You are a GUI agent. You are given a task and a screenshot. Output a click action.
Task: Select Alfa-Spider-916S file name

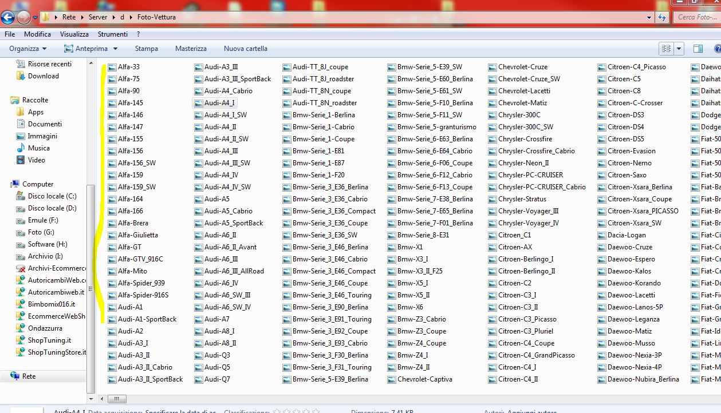[143, 295]
